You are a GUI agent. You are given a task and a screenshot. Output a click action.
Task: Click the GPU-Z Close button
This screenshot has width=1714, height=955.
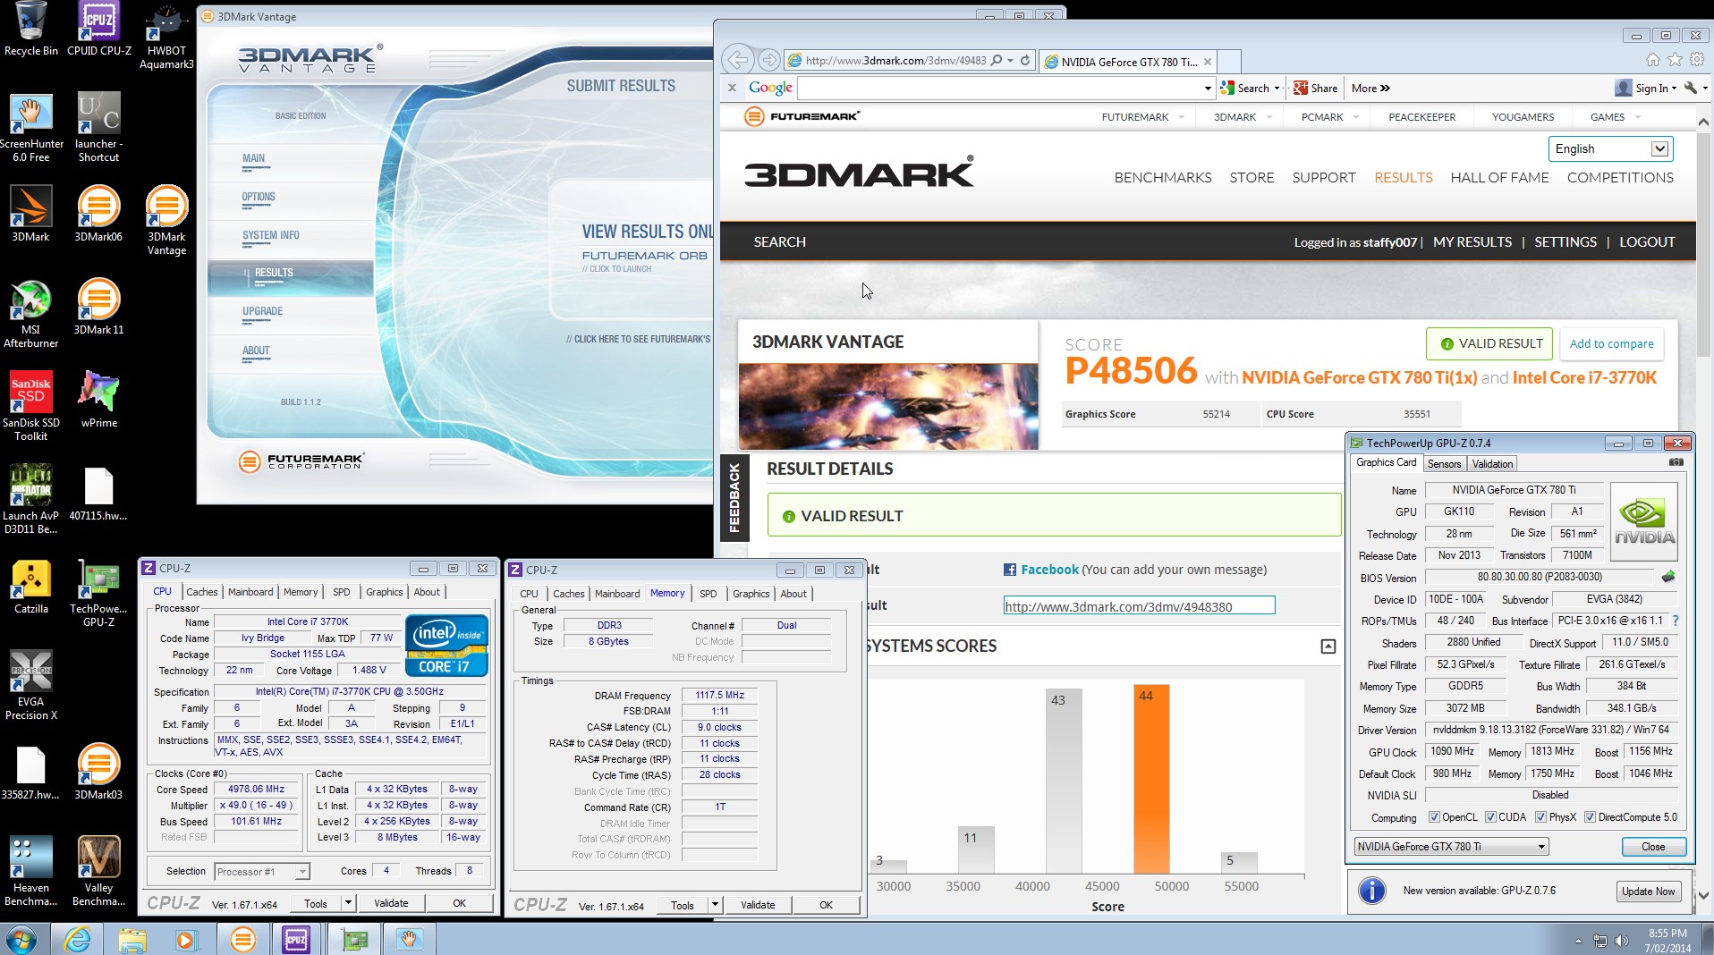pos(1653,847)
